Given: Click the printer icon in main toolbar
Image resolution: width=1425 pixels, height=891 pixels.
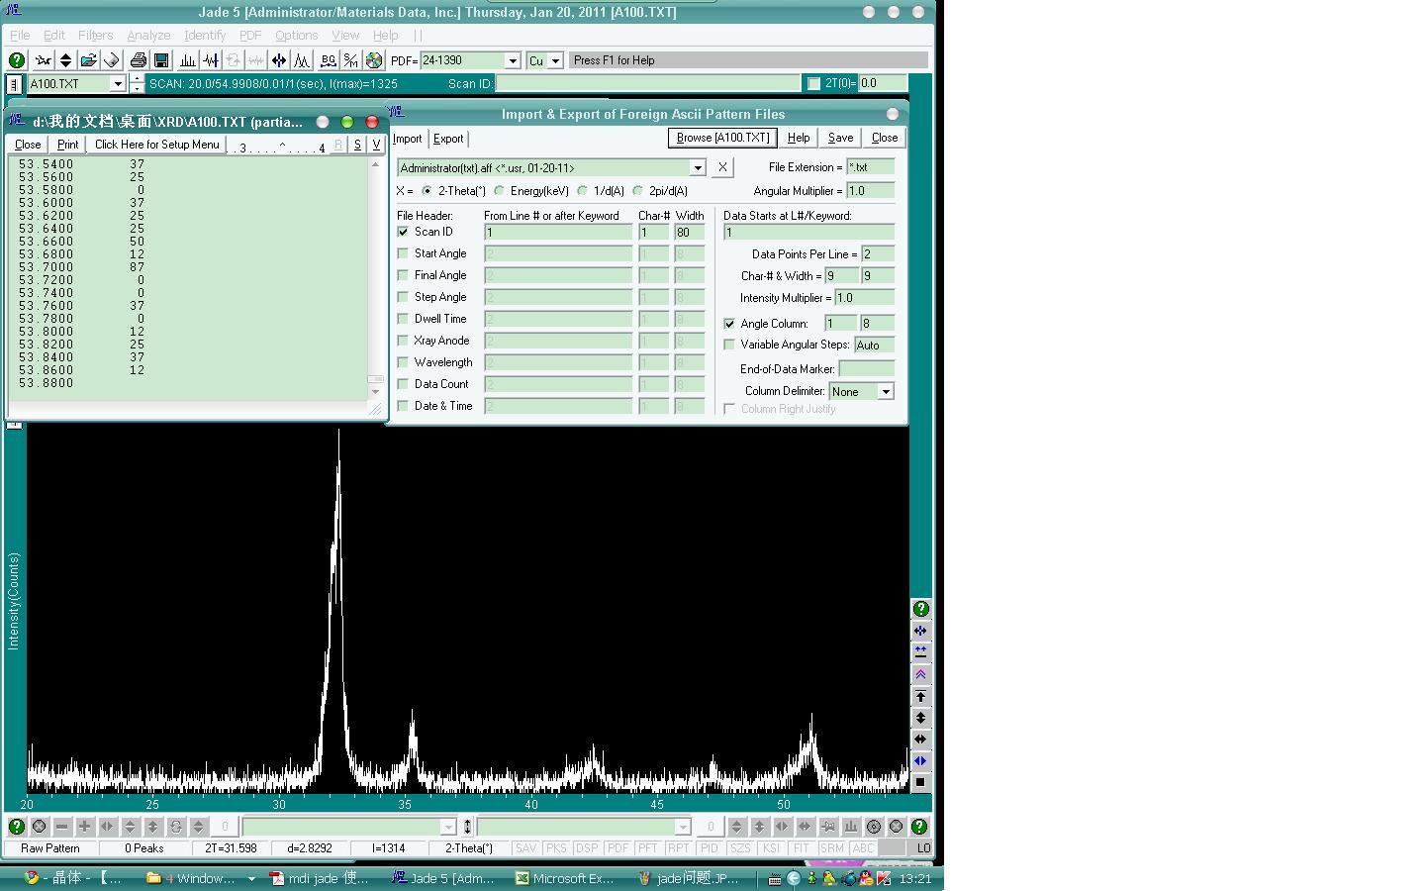Looking at the screenshot, I should tap(139, 60).
